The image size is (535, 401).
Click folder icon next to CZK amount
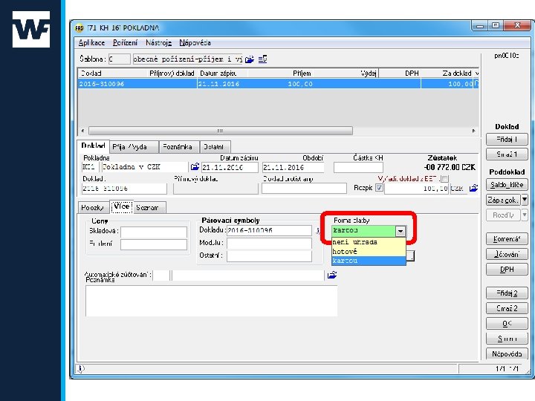coord(473,188)
